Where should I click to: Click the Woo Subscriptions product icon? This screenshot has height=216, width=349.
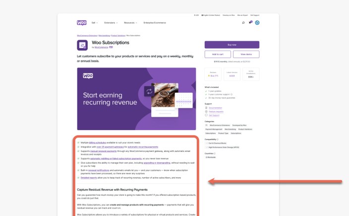(x=82, y=45)
